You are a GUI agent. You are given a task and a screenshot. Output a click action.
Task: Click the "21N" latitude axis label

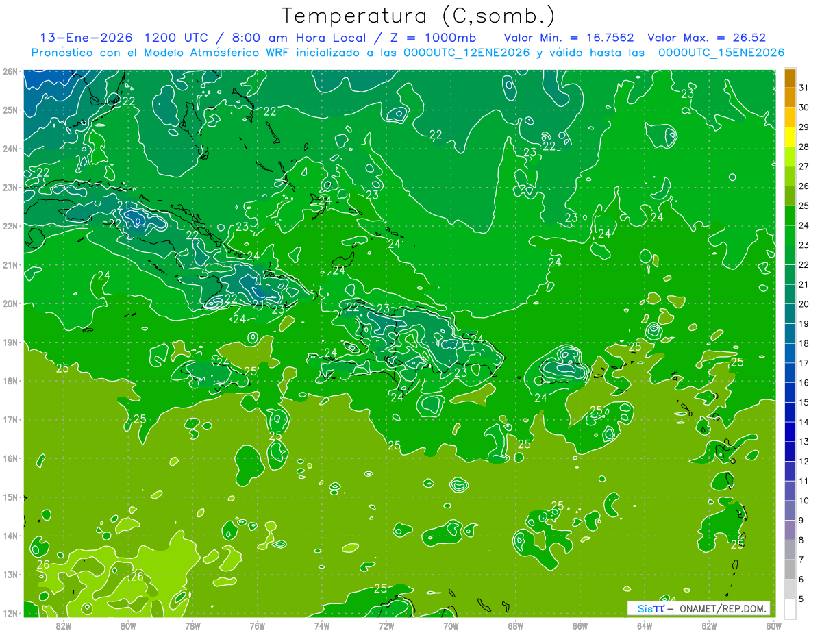[x=10, y=264]
